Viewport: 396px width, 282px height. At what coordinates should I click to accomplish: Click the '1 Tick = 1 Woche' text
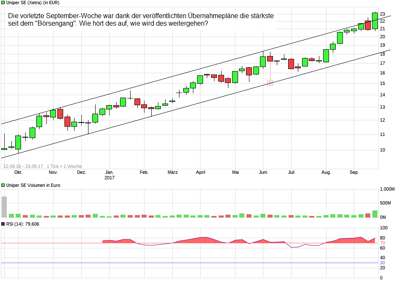pyautogui.click(x=64, y=166)
